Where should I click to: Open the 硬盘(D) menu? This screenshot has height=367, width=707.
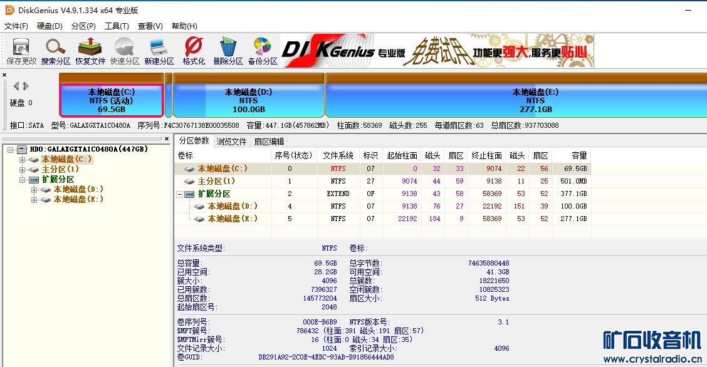pyautogui.click(x=50, y=26)
